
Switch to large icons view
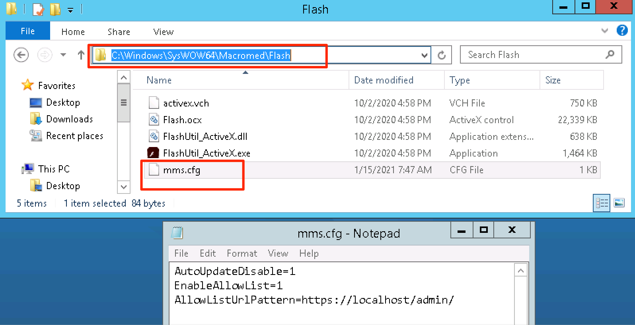coord(619,203)
